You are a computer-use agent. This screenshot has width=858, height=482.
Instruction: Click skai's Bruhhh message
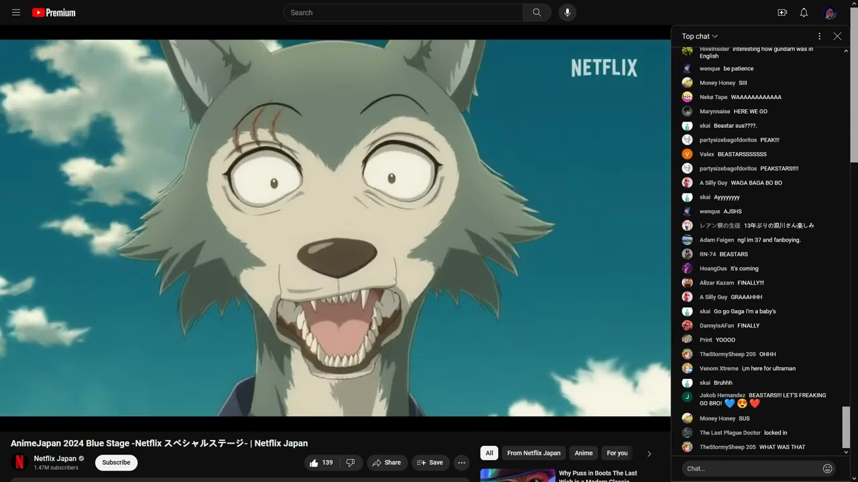[723, 383]
